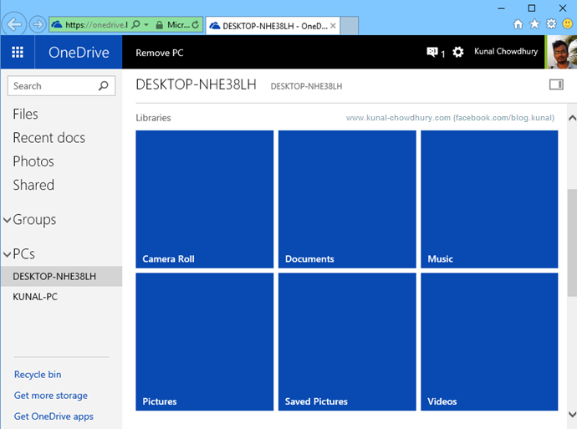Click the OneDrive logo title
The width and height of the screenshot is (577, 429).
click(79, 53)
